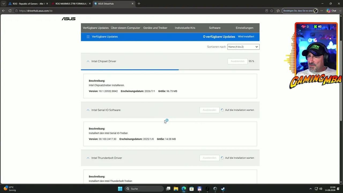Open Einstellungen in DriverHub
This screenshot has width=343, height=193.
pyautogui.click(x=244, y=28)
